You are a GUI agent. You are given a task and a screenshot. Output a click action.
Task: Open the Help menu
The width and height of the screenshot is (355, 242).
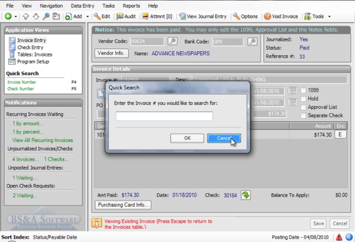(153, 6)
